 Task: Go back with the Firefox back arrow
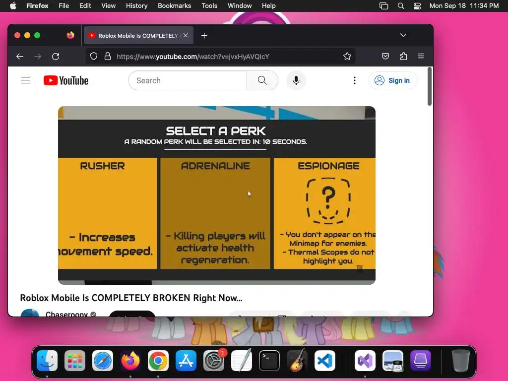20,57
